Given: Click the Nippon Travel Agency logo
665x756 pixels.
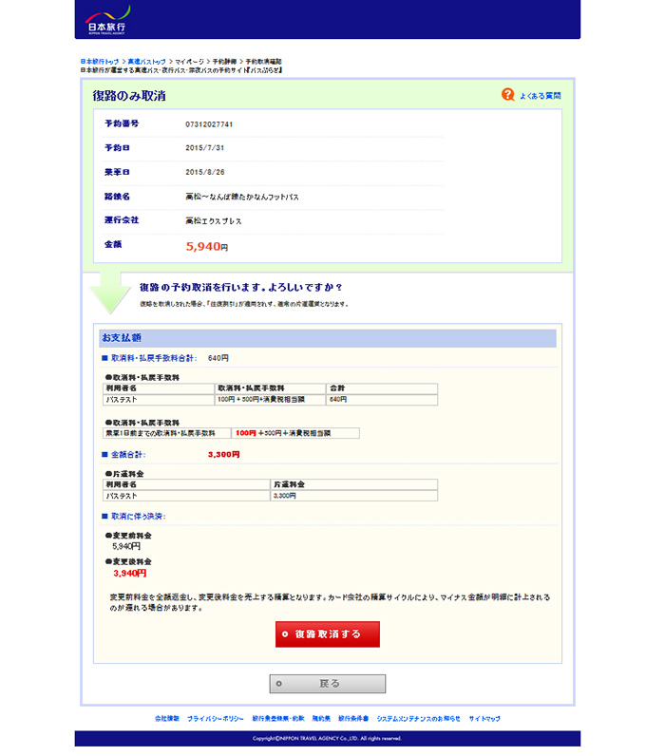Looking at the screenshot, I should click(104, 19).
